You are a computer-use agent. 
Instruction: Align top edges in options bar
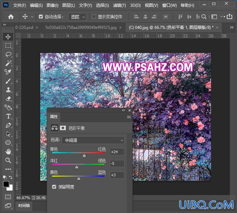pyautogui.click(x=180, y=17)
